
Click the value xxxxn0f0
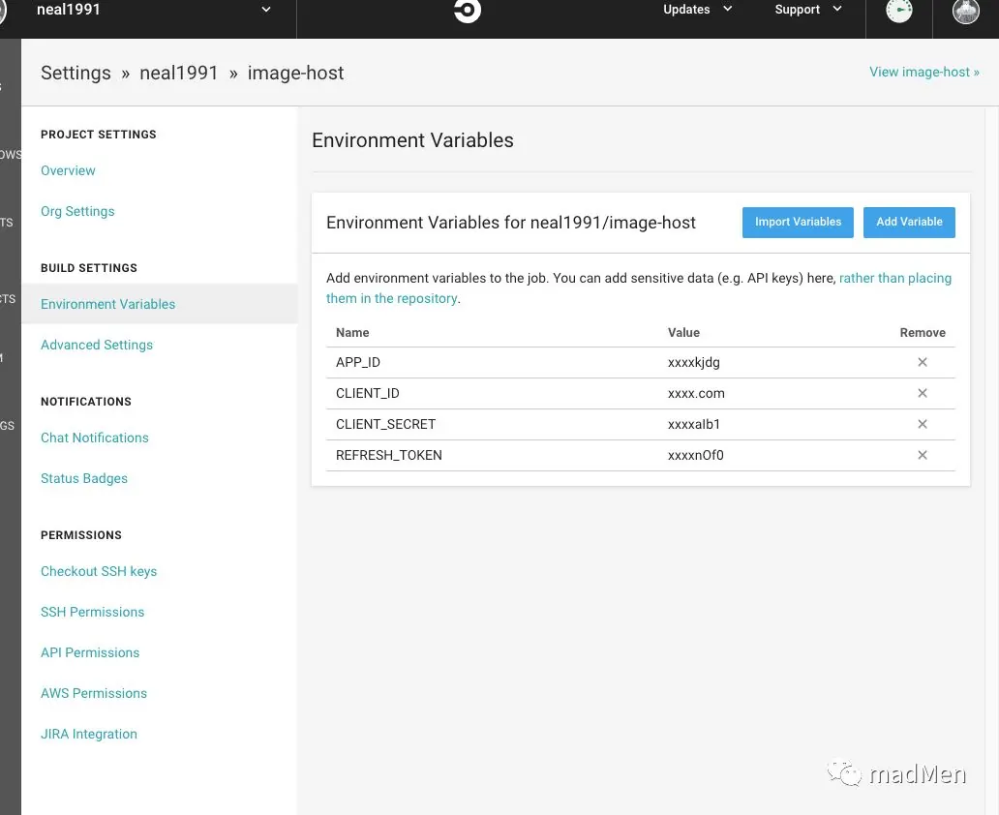coord(696,455)
